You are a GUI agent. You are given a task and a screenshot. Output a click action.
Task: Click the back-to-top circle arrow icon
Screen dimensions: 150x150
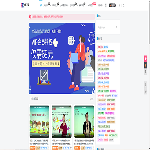(x=145, y=91)
